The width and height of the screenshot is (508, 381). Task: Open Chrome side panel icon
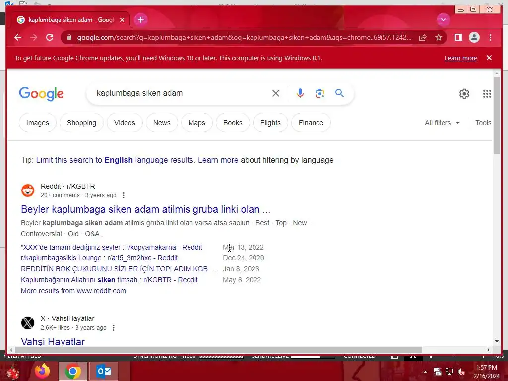tap(458, 37)
